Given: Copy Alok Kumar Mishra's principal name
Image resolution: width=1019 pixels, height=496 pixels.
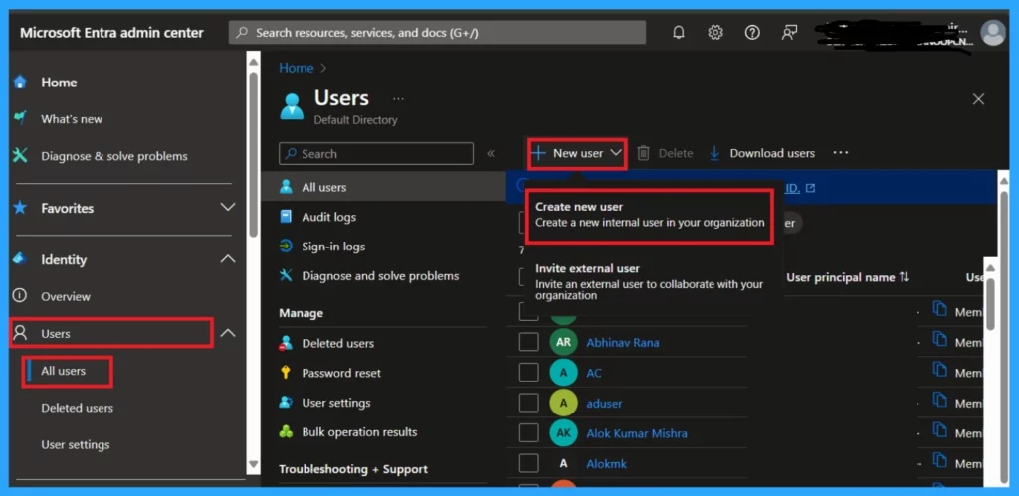Looking at the screenshot, I should click(939, 430).
